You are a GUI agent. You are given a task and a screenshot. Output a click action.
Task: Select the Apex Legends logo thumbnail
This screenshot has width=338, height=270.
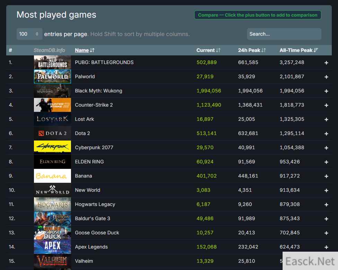pyautogui.click(x=52, y=247)
